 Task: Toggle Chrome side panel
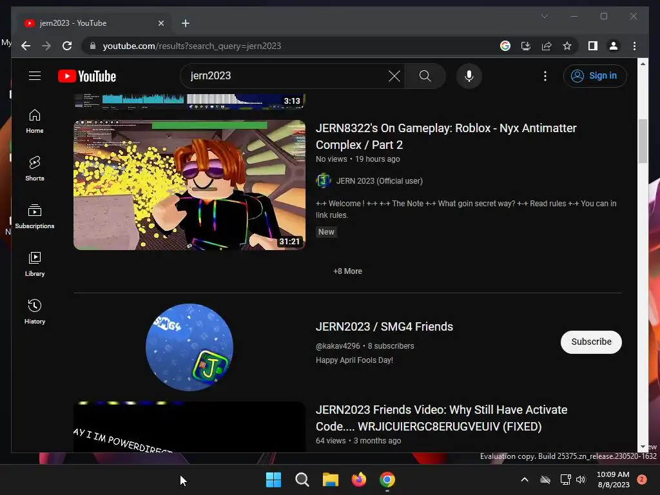[593, 46]
